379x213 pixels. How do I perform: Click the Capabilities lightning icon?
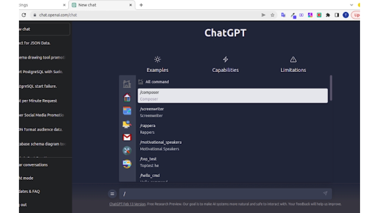(225, 59)
